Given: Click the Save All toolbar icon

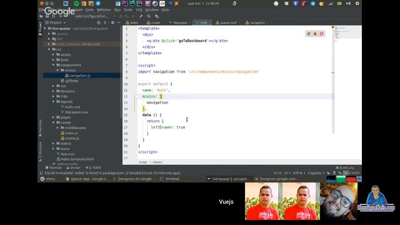Looking at the screenshot, I should click(x=47, y=16).
